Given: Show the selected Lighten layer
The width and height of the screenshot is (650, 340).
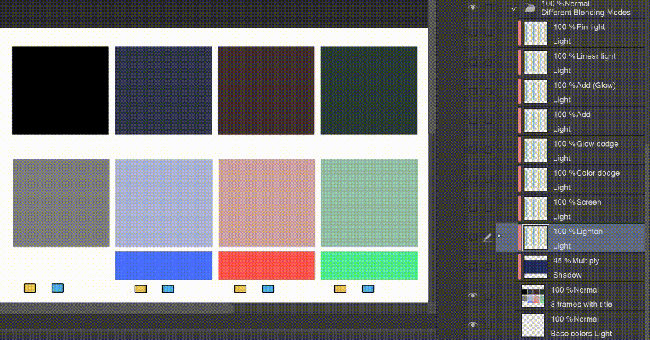Looking at the screenshot, I should (x=473, y=237).
